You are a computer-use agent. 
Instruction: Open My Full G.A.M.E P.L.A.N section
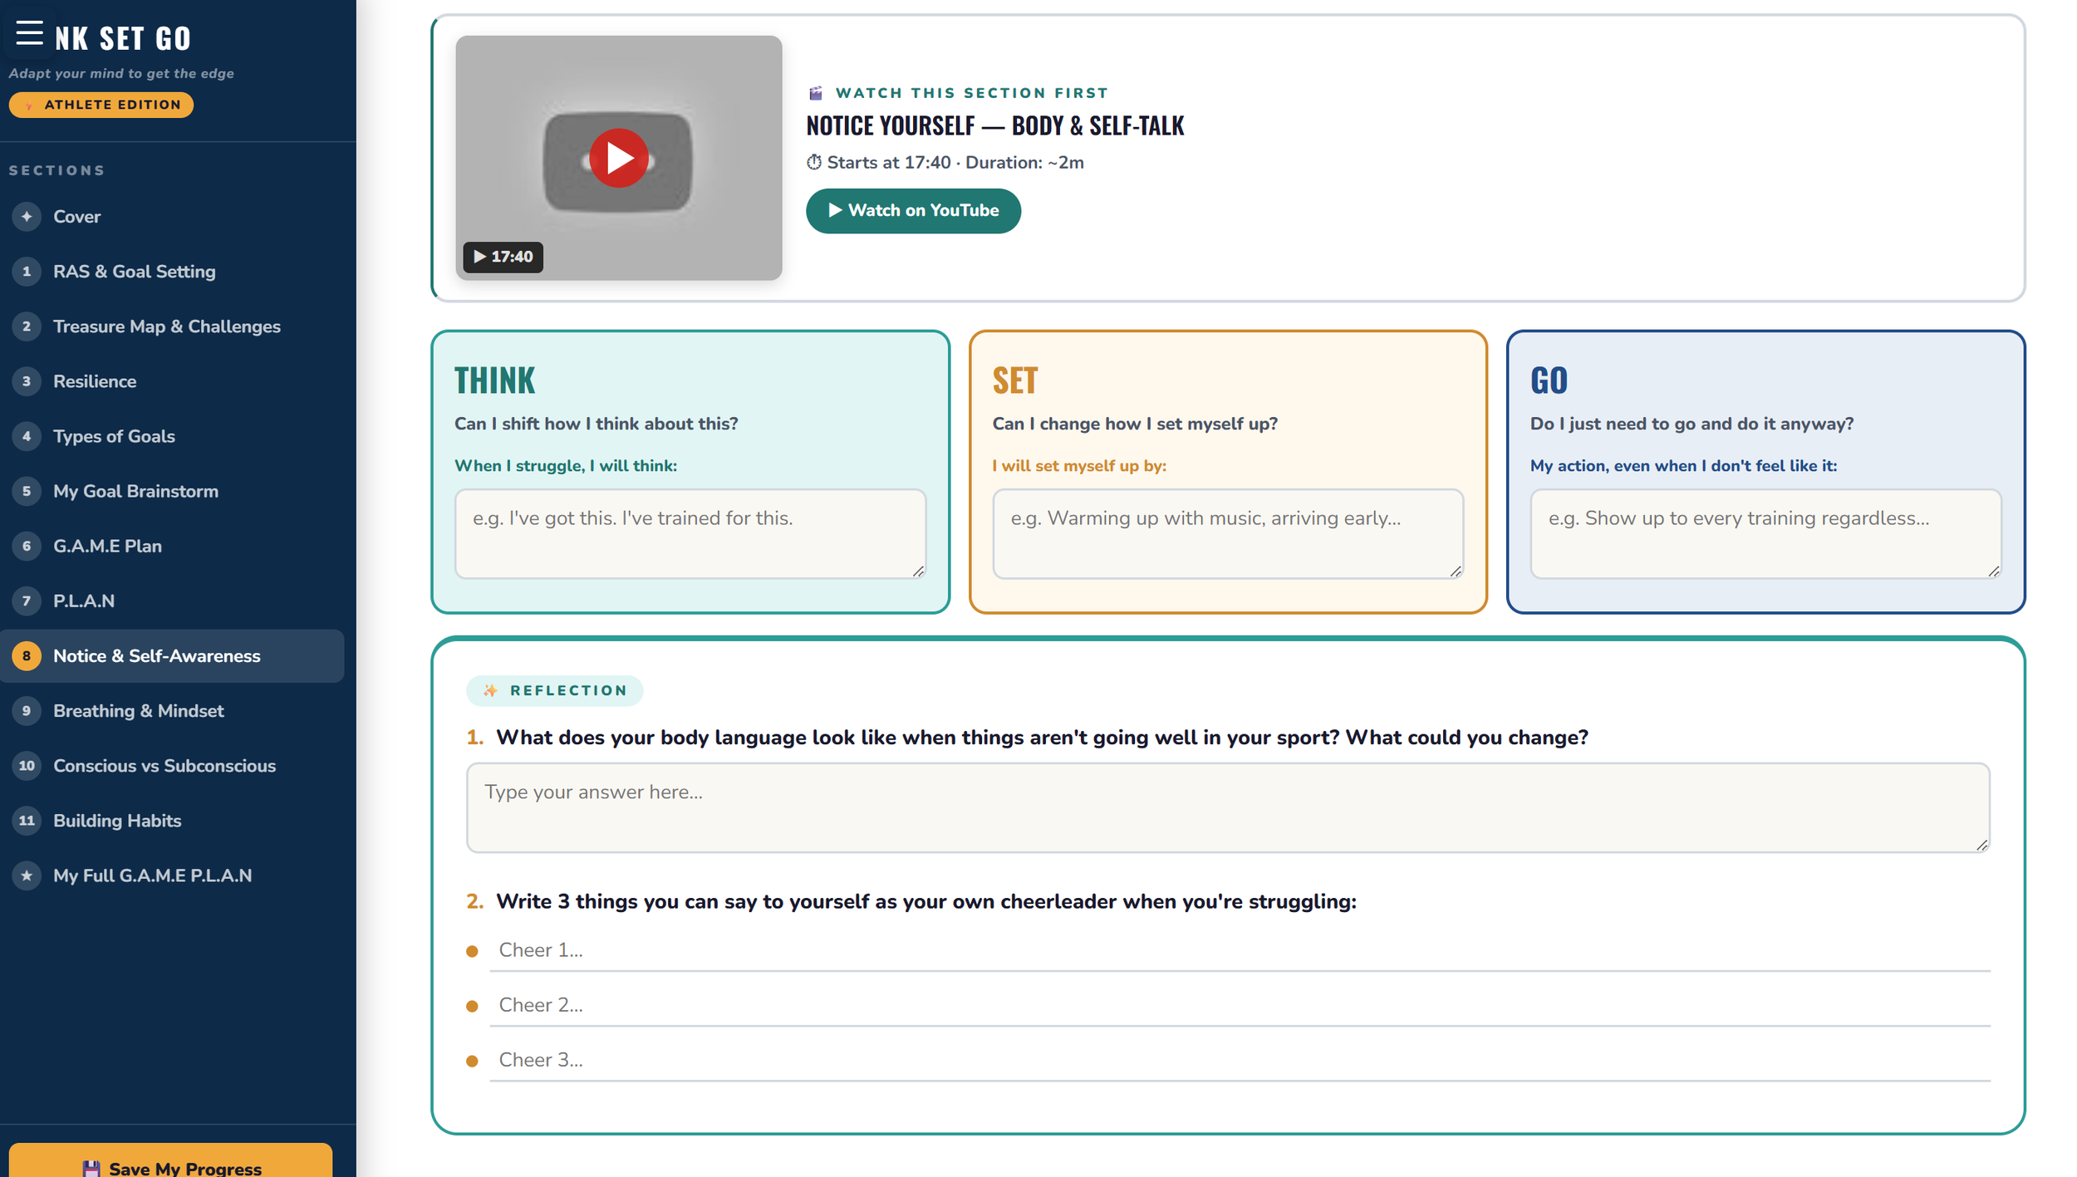pyautogui.click(x=172, y=875)
